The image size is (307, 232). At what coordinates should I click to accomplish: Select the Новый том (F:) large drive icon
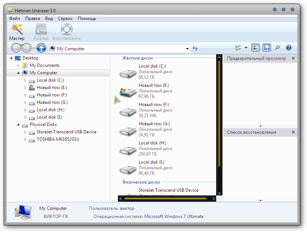[x=128, y=112]
